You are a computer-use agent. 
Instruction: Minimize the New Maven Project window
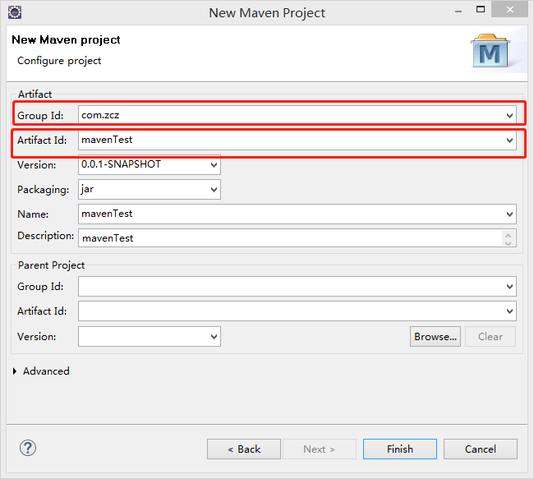pos(458,12)
